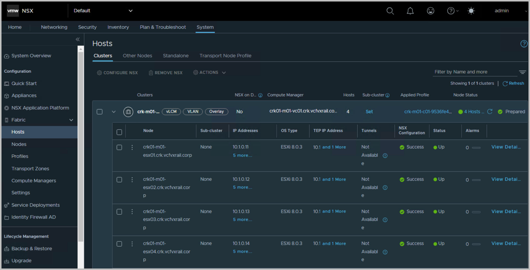Select the crk-m01 cluster checkbox

click(x=99, y=112)
